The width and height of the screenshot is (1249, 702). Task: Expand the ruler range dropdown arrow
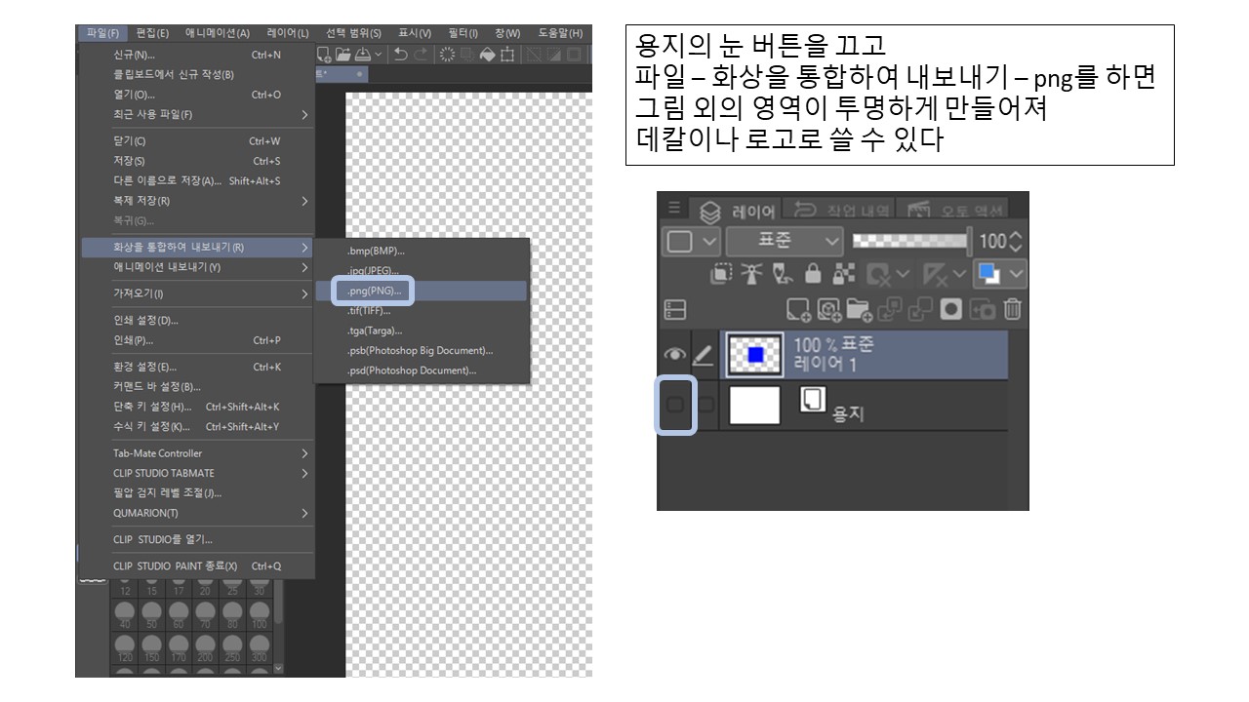960,274
